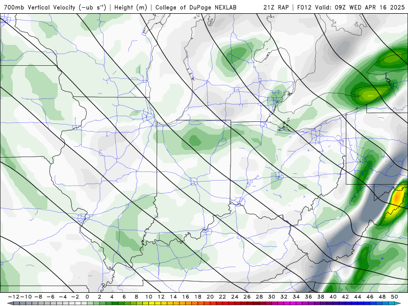This screenshot has width=408, height=306.
Task: Click the "College of DuPage NEXLAB" text
Action: [196, 7]
